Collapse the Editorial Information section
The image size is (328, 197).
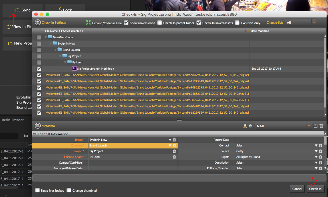point(35,134)
